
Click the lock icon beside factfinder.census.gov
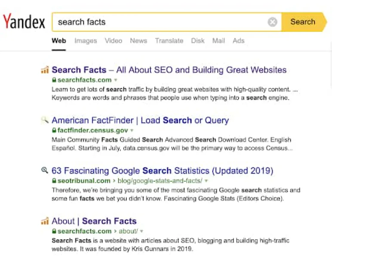54,130
